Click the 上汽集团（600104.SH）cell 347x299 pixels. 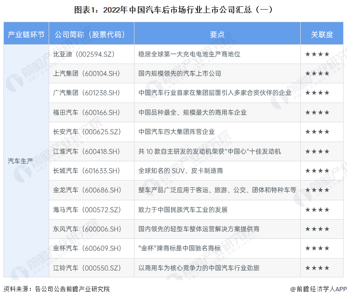coord(92,73)
